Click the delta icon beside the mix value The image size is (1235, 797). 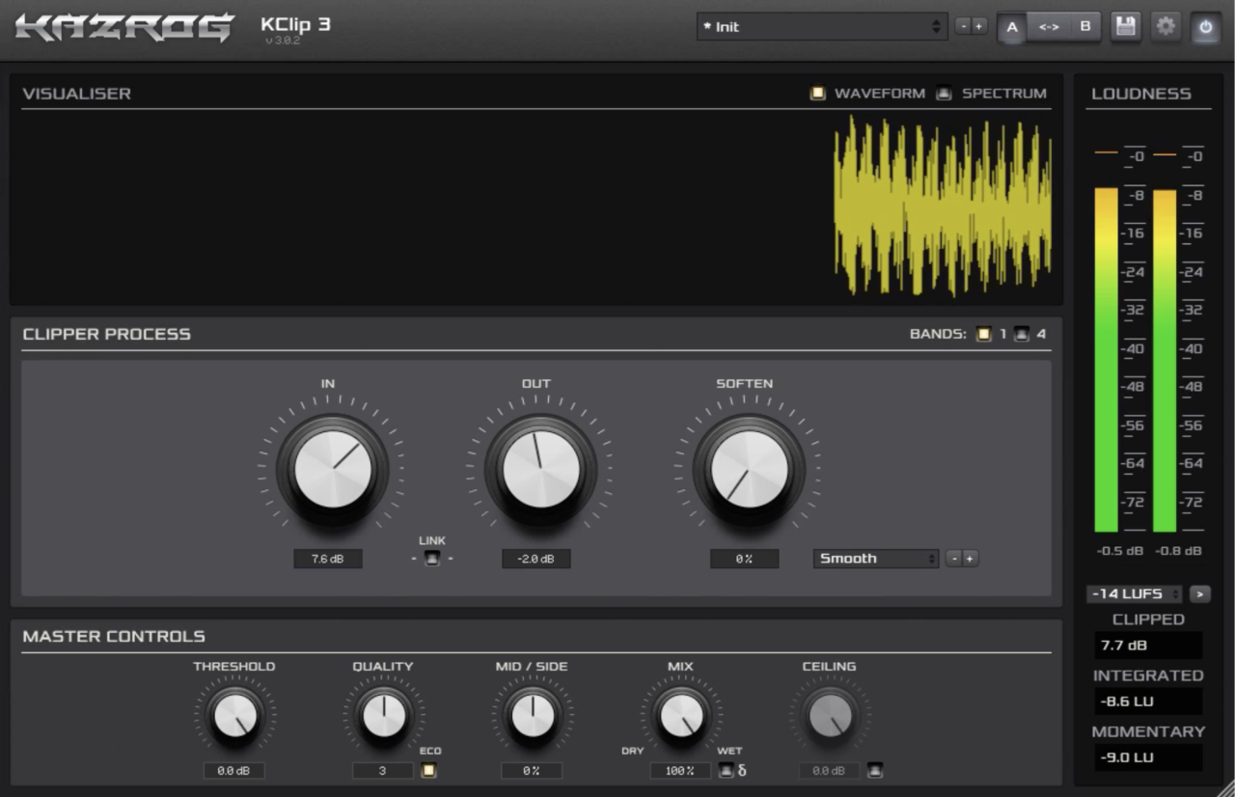742,770
